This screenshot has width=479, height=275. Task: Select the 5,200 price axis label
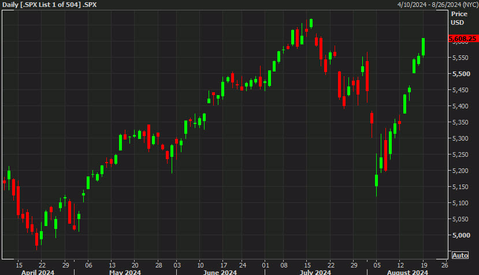pos(461,171)
